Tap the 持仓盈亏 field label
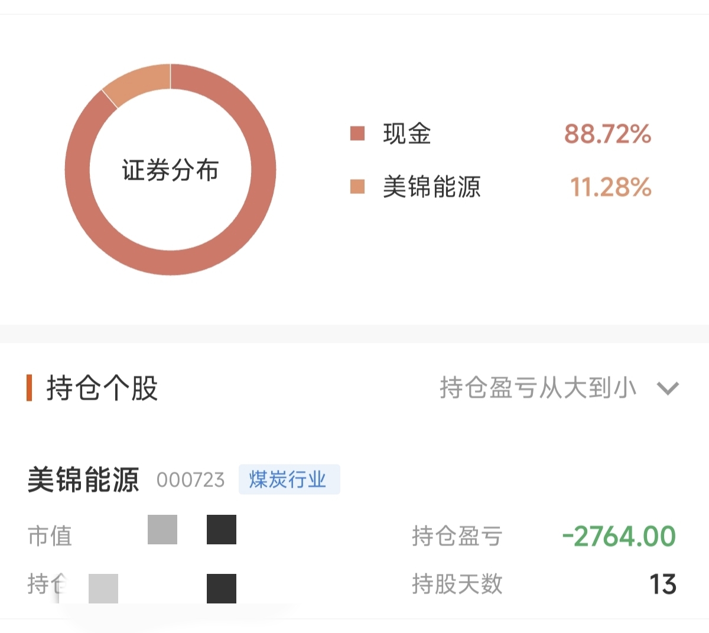 click(x=457, y=537)
